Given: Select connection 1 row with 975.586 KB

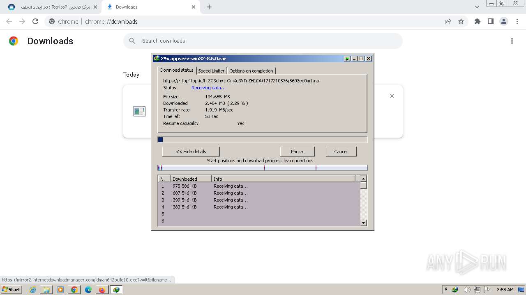Looking at the screenshot, I should (259, 186).
